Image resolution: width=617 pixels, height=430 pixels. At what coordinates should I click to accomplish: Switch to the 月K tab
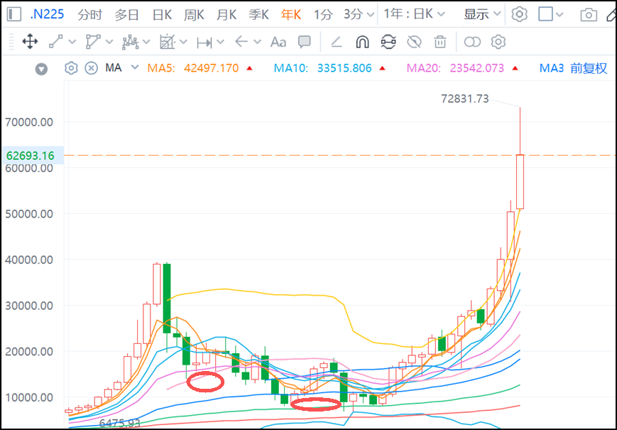coord(226,15)
